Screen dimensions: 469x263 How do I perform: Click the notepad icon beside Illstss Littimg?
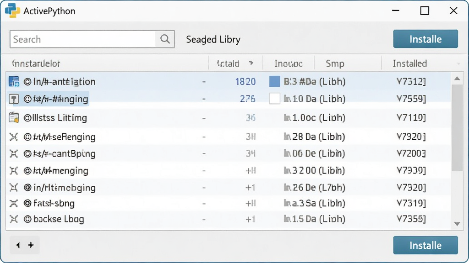coord(14,117)
